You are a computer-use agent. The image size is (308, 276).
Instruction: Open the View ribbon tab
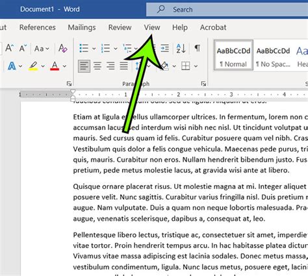(x=152, y=27)
